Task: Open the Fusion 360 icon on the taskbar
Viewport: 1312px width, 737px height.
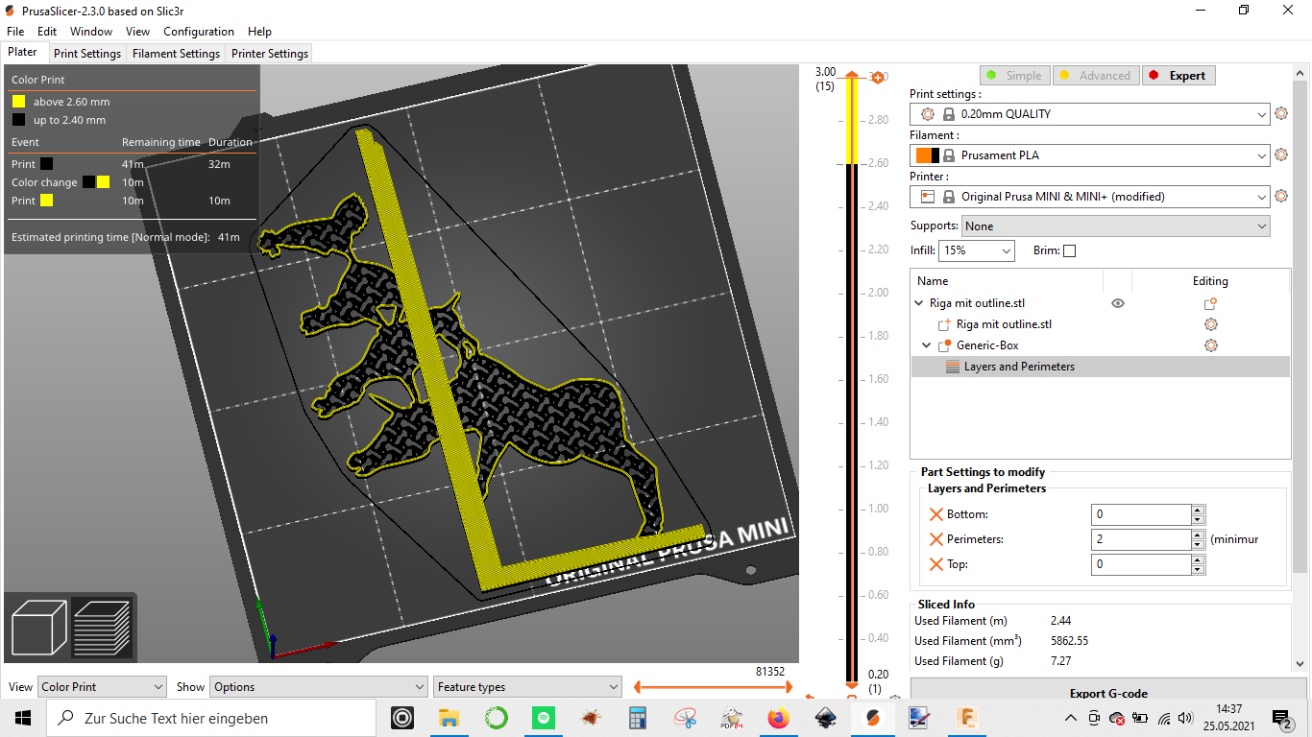Action: 966,718
